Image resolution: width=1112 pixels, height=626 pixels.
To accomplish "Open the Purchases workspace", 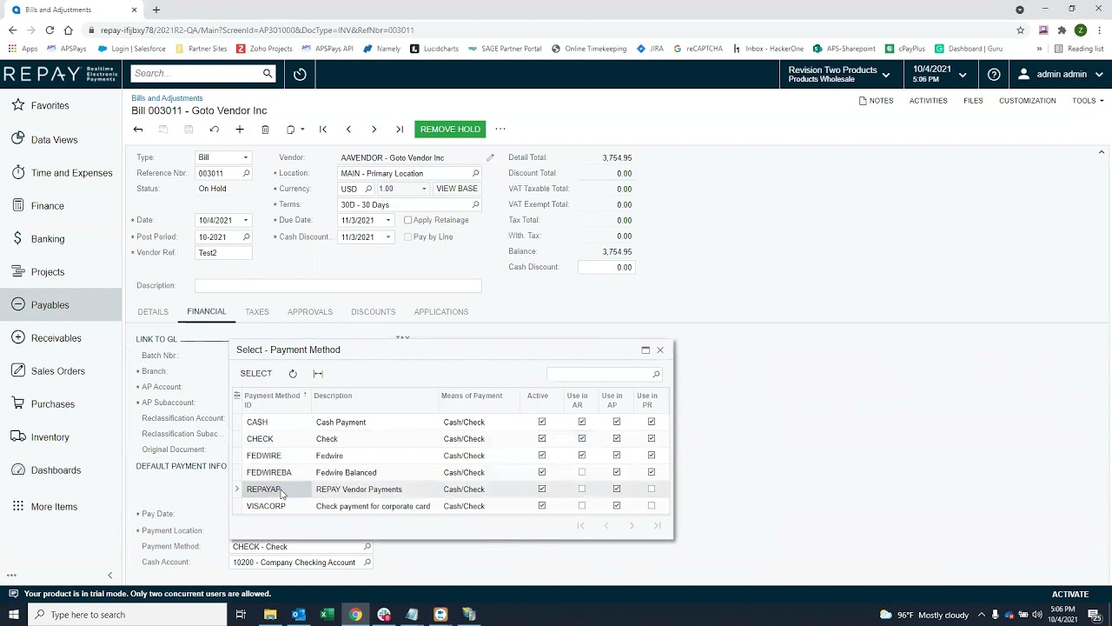I will [x=52, y=404].
